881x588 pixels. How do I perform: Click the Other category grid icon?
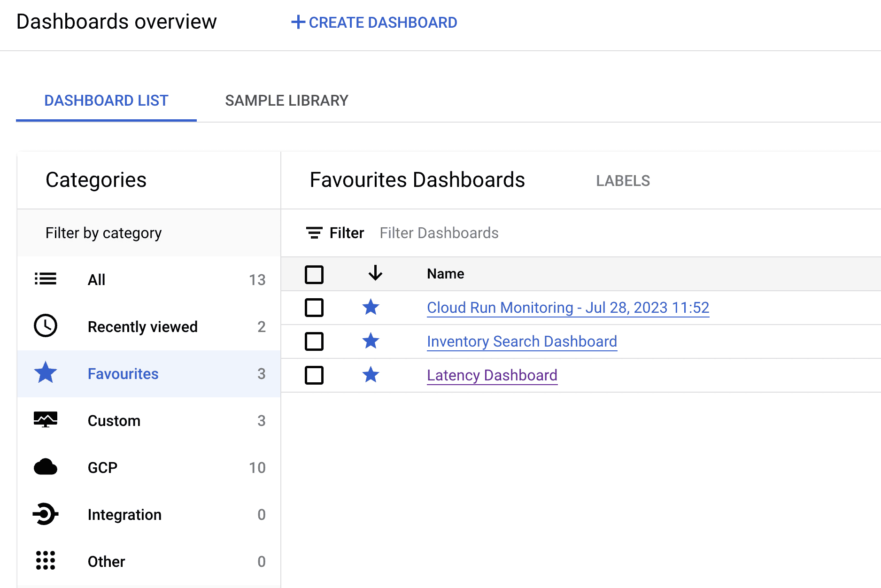click(x=46, y=561)
